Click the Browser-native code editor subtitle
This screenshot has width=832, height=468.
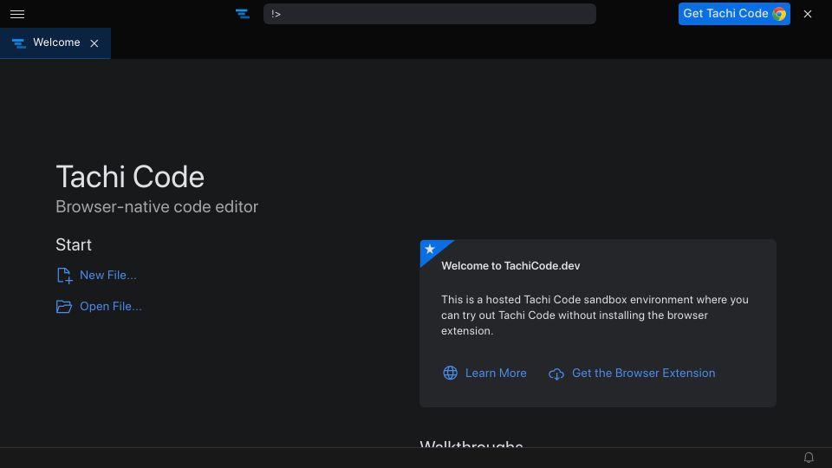tap(157, 206)
